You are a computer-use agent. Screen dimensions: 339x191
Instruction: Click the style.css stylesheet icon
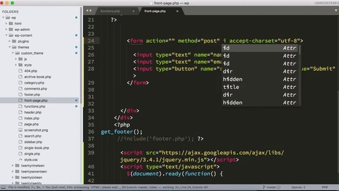tap(21, 160)
